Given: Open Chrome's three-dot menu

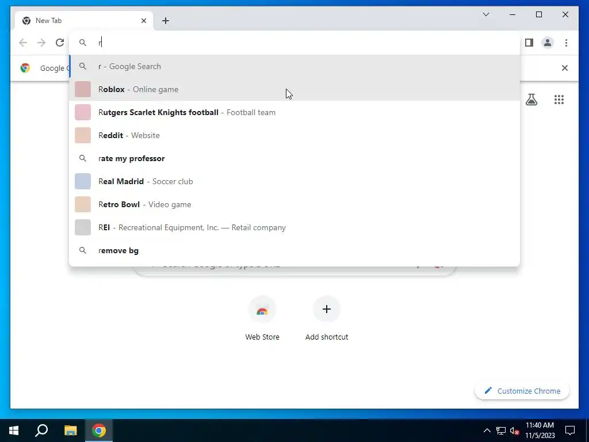Looking at the screenshot, I should coord(566,43).
